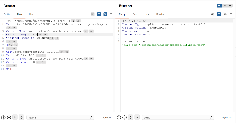Toggle hidden-characters eye icon in Request panel
The height and width of the screenshot is (123, 236).
click(x=93, y=14)
